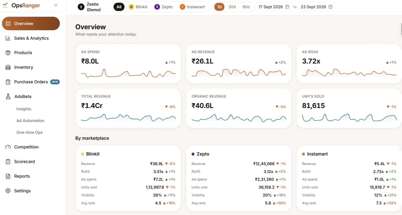Click the Scorecard checklist icon

pos(8,162)
